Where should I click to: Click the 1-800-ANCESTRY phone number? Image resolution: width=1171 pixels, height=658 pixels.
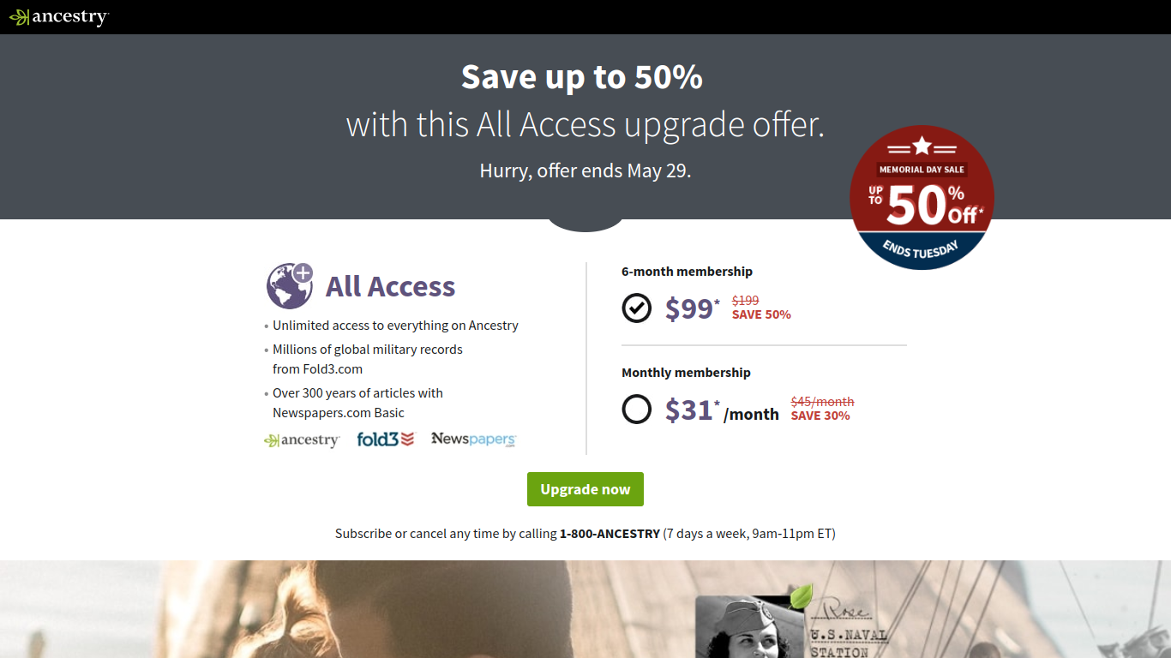[610, 534]
